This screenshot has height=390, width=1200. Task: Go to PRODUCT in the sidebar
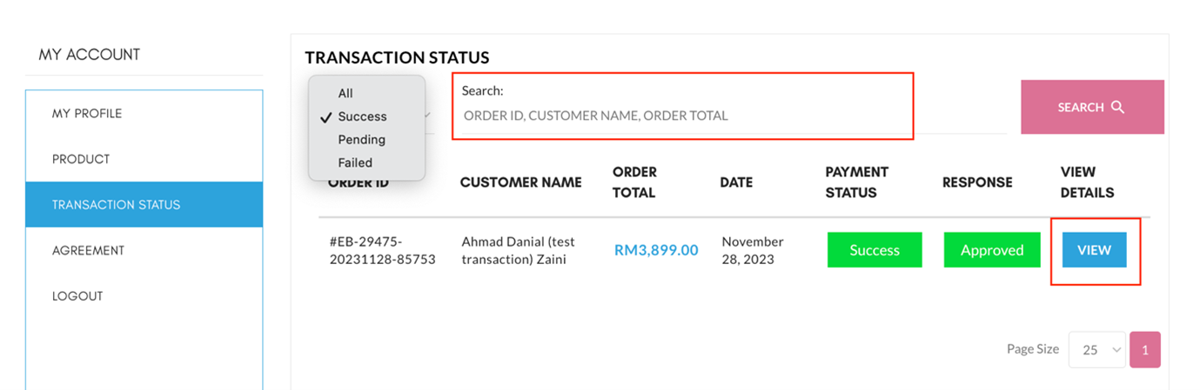[x=81, y=159]
